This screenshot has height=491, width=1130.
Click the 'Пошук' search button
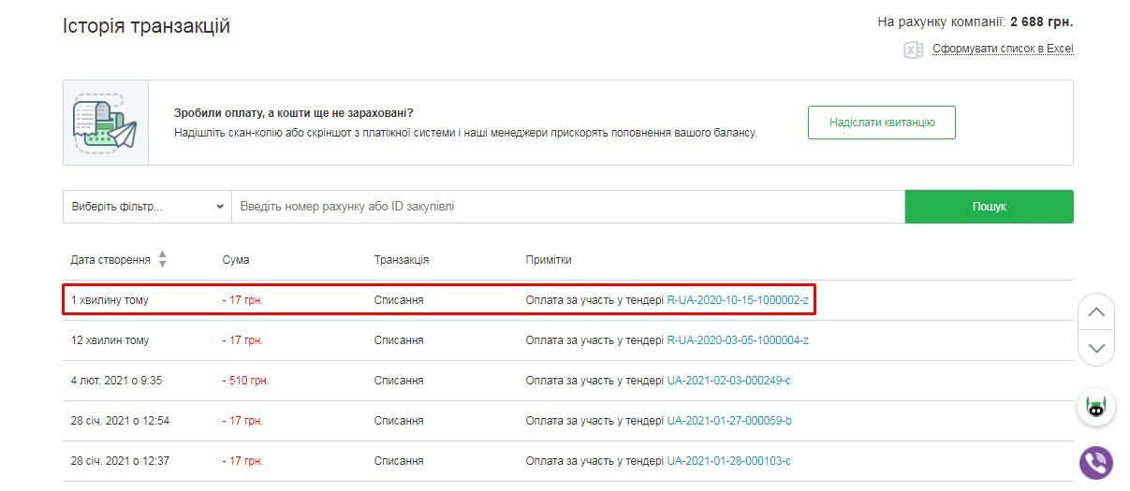coord(989,207)
